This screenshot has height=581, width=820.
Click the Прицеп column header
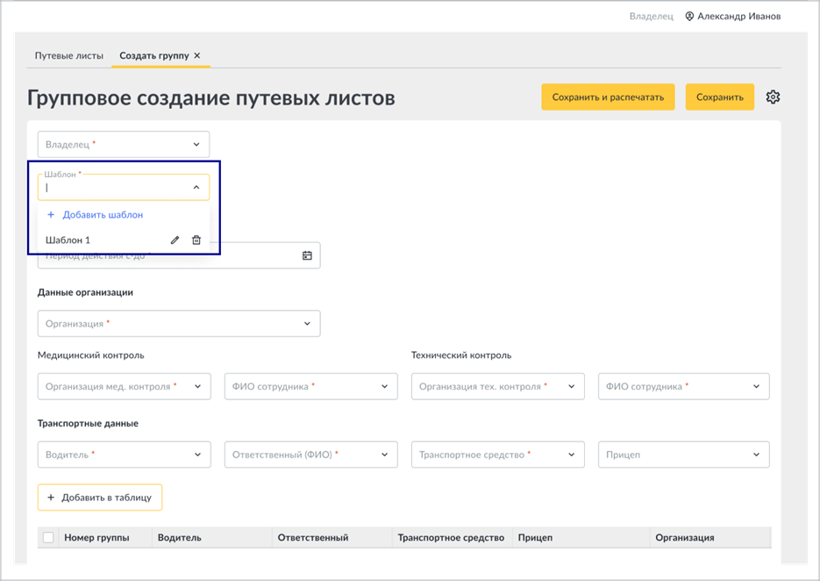coord(535,537)
